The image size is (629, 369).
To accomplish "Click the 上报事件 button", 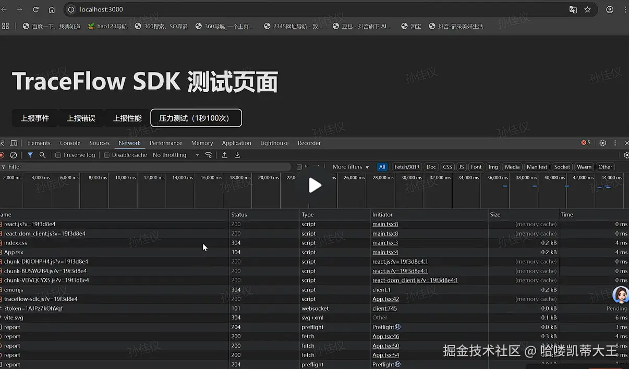I will click(35, 118).
